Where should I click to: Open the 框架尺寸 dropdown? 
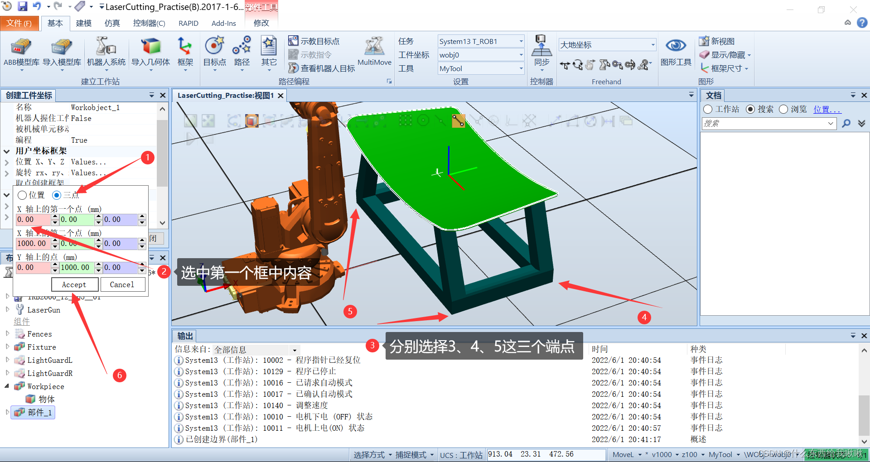(746, 69)
